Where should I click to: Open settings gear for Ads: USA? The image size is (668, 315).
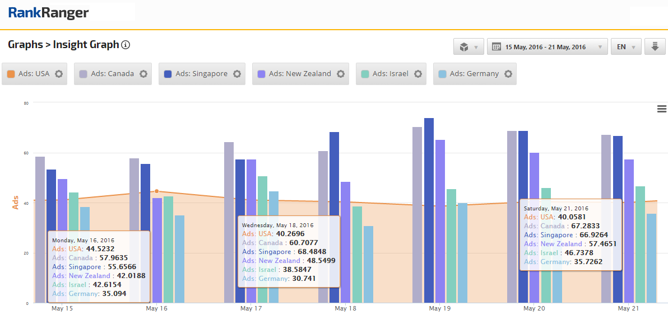pyautogui.click(x=59, y=74)
